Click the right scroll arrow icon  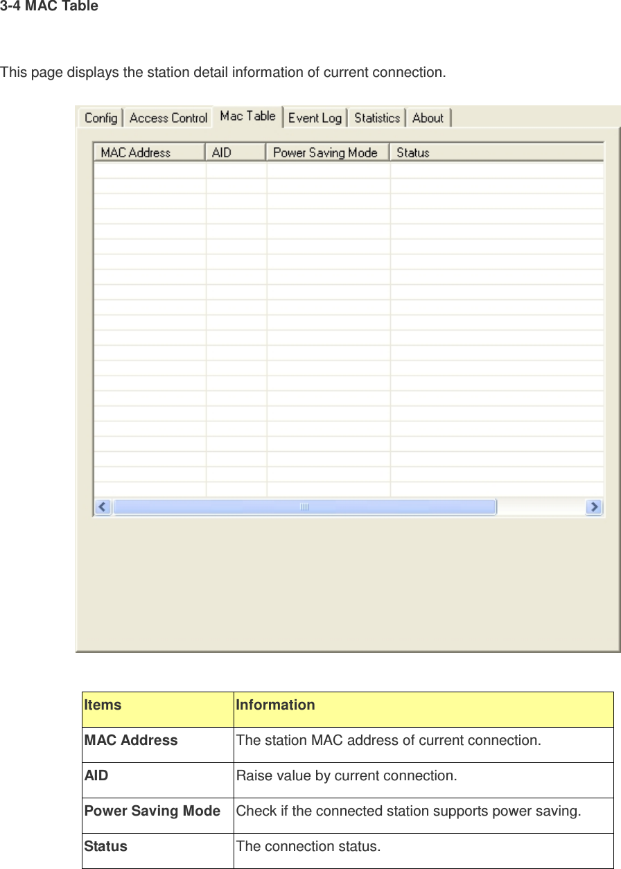(x=594, y=507)
